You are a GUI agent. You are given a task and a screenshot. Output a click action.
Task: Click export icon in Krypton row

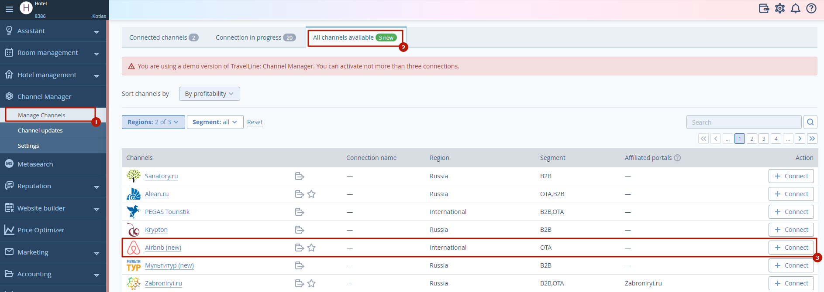[x=300, y=230]
